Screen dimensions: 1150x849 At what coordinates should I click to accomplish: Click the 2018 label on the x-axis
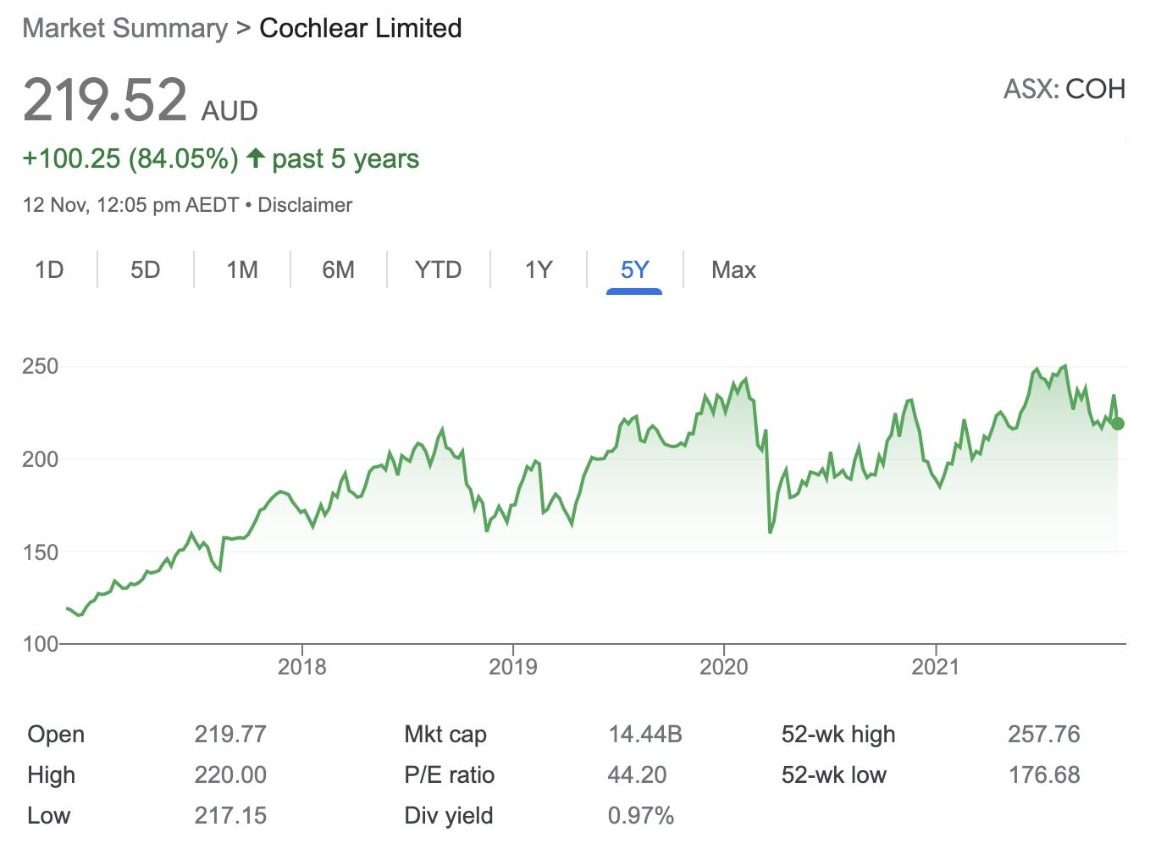[301, 667]
